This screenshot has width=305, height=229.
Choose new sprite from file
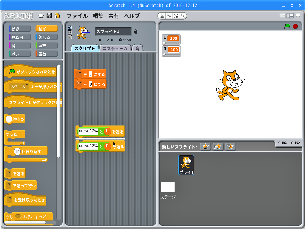click(218, 147)
